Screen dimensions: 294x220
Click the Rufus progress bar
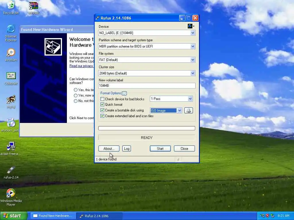click(x=147, y=128)
